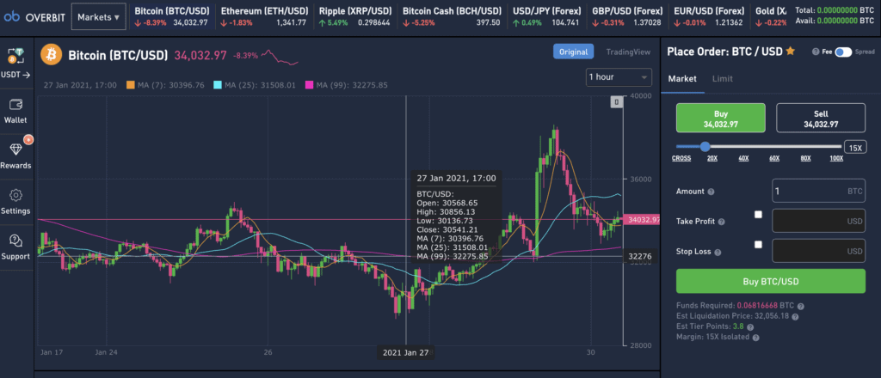
Task: Select CROSS leverage link
Action: click(x=681, y=159)
